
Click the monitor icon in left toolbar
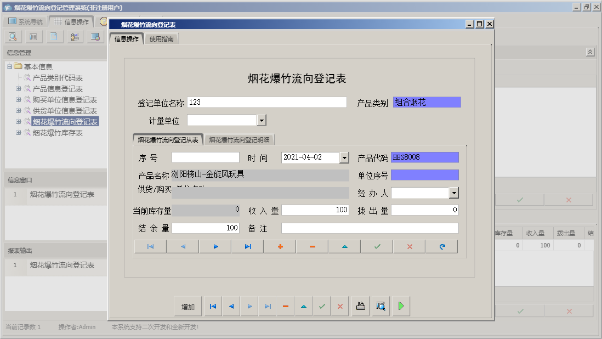(x=95, y=37)
